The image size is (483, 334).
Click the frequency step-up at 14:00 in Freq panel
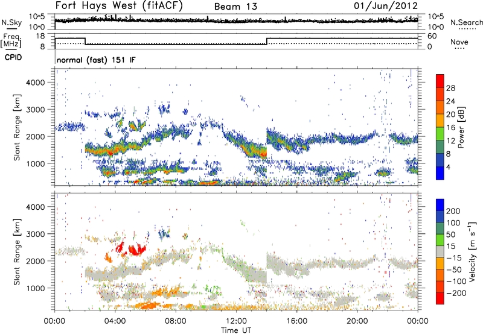[267, 41]
